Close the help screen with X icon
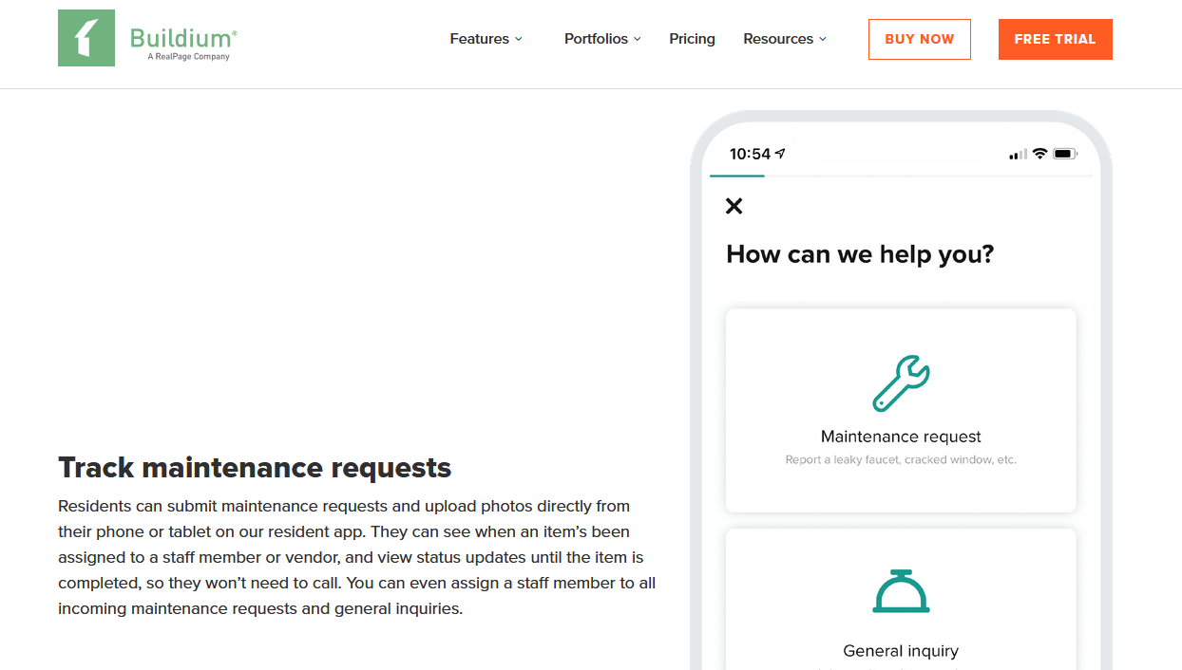The width and height of the screenshot is (1182, 670). (734, 206)
